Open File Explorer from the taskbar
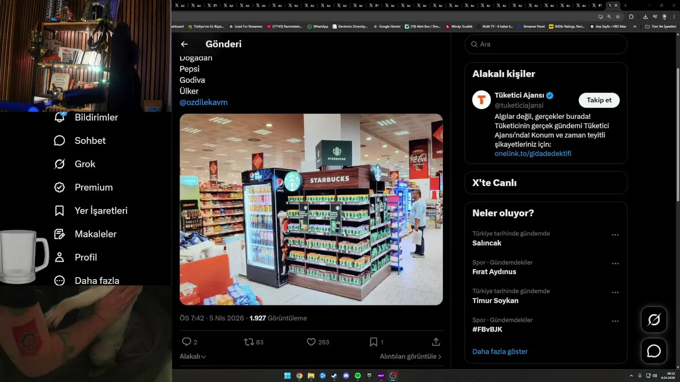 (x=311, y=376)
